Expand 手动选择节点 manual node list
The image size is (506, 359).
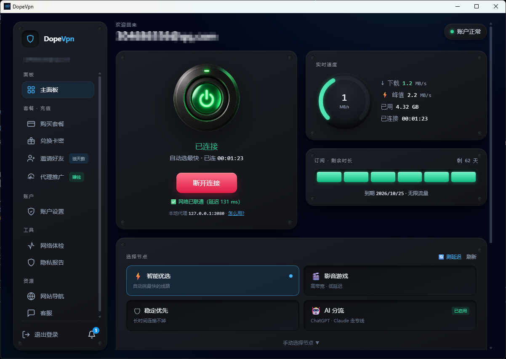[x=301, y=343]
